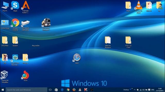Image resolution: width=165 pixels, height=92 pixels.
Task: Select the Torch browser shortcut
Action: (x=26, y=76)
